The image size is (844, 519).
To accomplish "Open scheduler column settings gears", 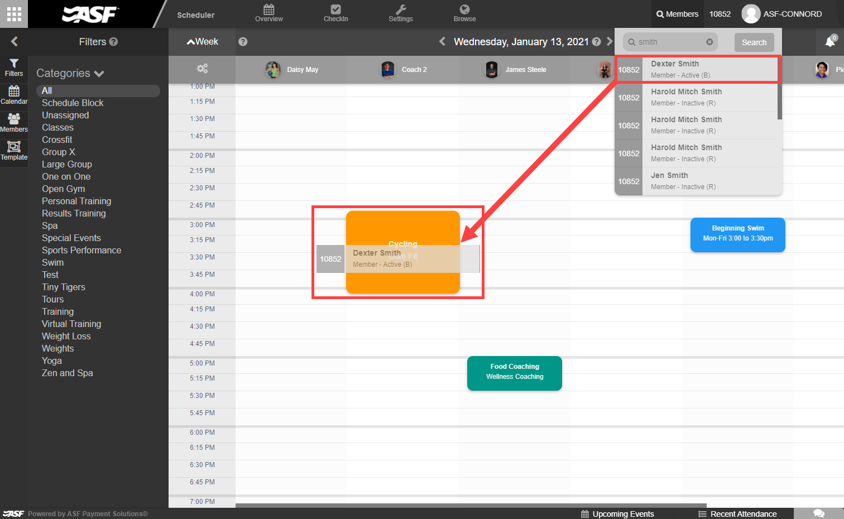I will coord(202,69).
